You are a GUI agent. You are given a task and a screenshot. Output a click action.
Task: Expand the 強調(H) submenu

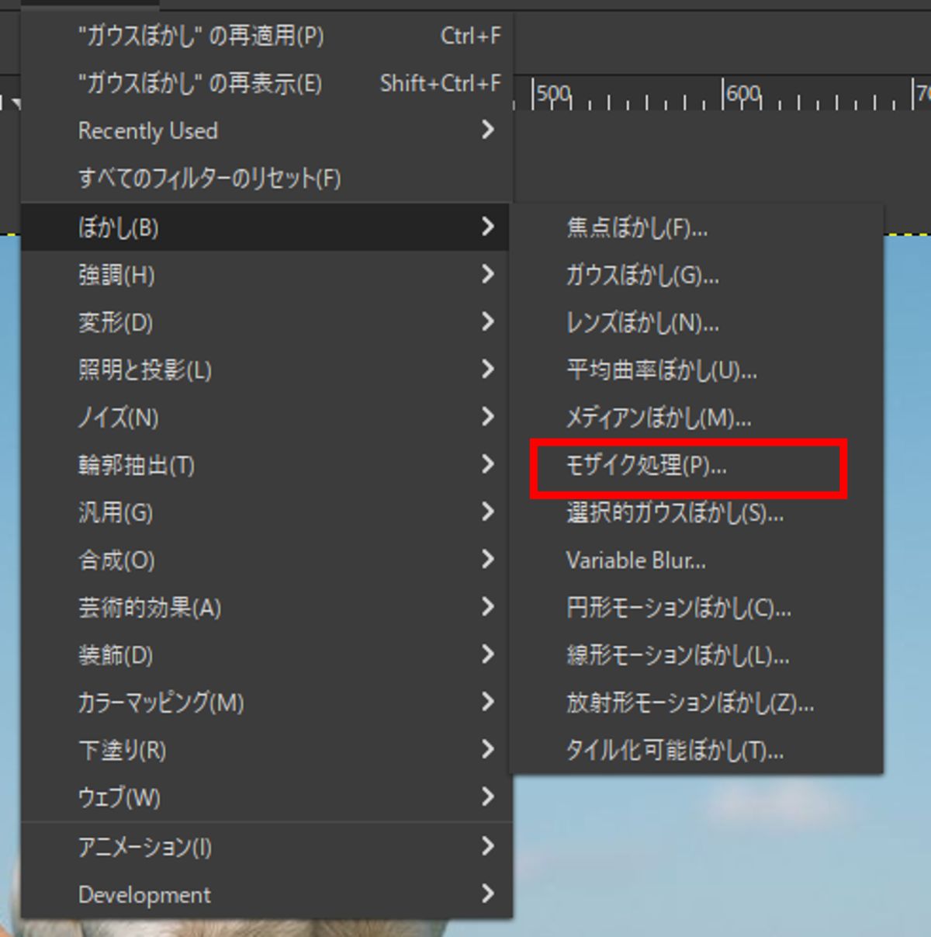point(116,275)
